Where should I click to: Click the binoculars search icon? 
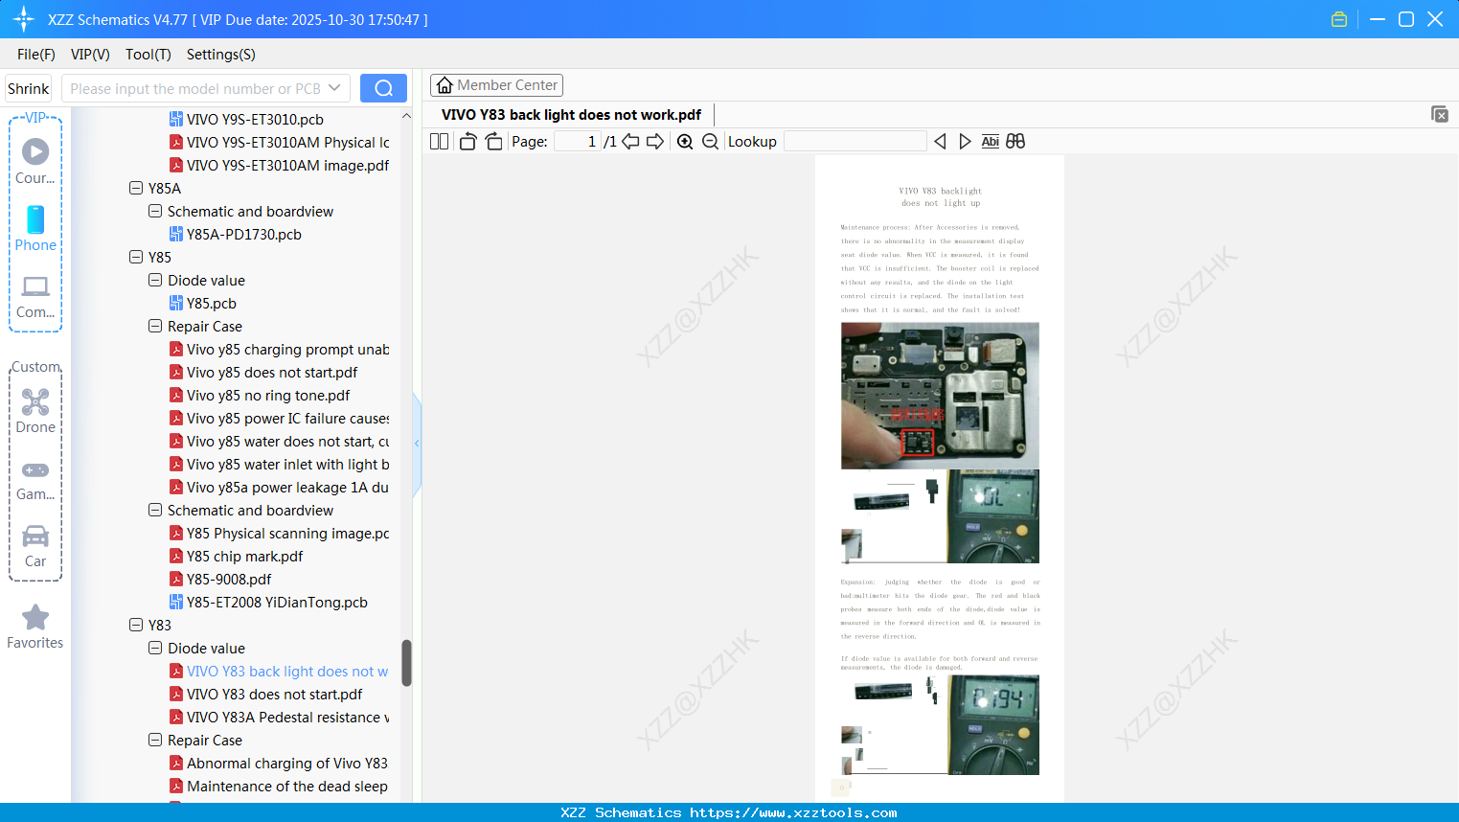[1015, 142]
